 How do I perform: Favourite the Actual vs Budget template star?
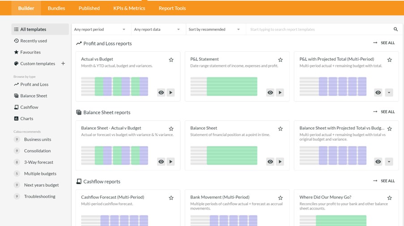click(x=171, y=60)
